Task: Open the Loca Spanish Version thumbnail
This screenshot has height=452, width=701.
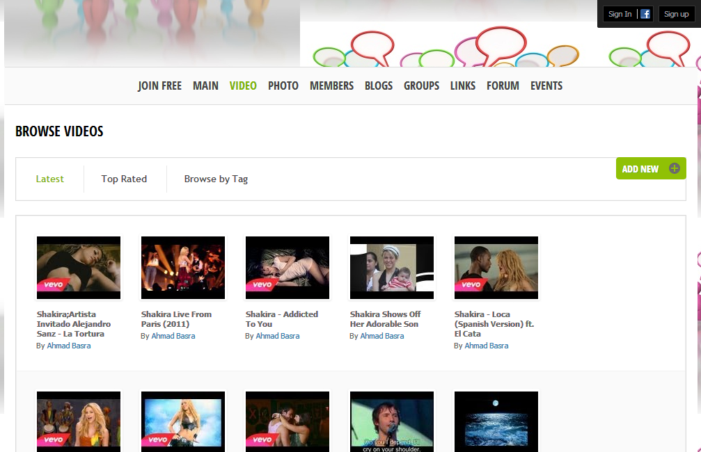Action: 496,268
